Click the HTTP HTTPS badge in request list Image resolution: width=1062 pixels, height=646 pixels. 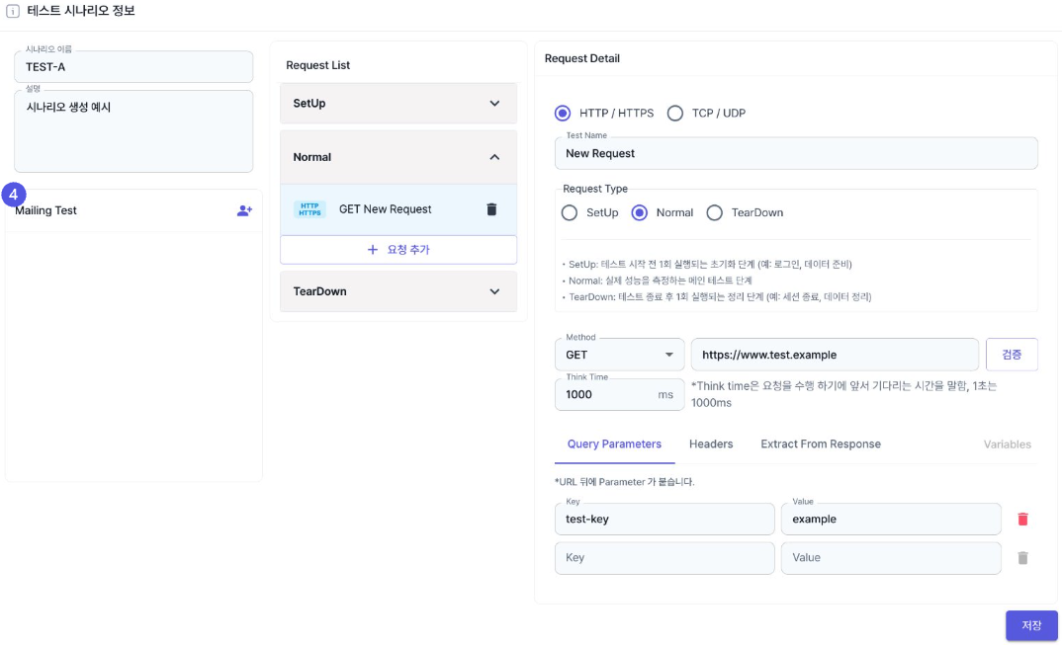coord(310,209)
